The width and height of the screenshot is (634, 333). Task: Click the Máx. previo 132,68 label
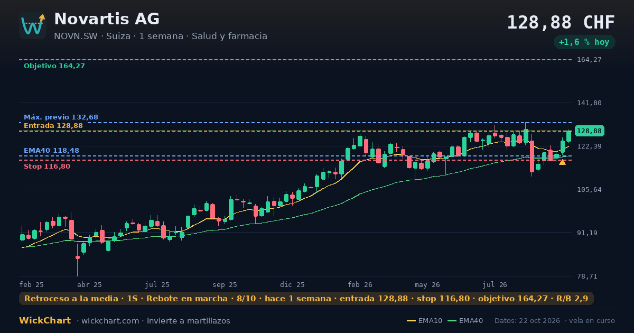(61, 117)
